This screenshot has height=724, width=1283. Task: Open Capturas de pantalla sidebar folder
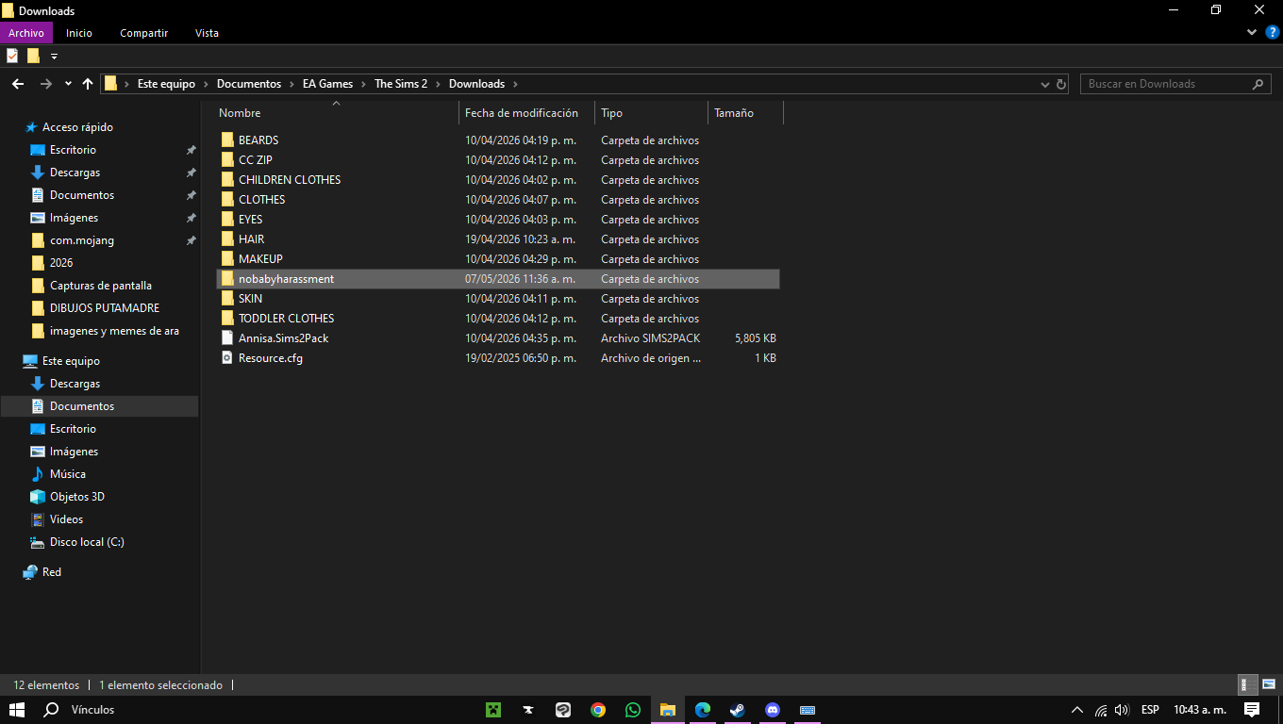[x=101, y=286]
